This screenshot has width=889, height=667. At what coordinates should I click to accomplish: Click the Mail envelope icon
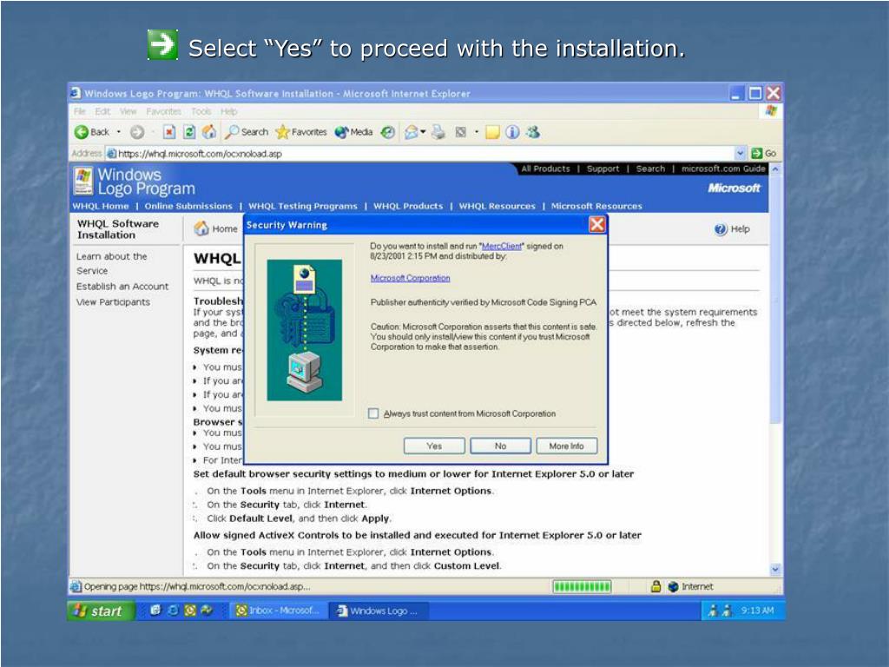(x=411, y=133)
